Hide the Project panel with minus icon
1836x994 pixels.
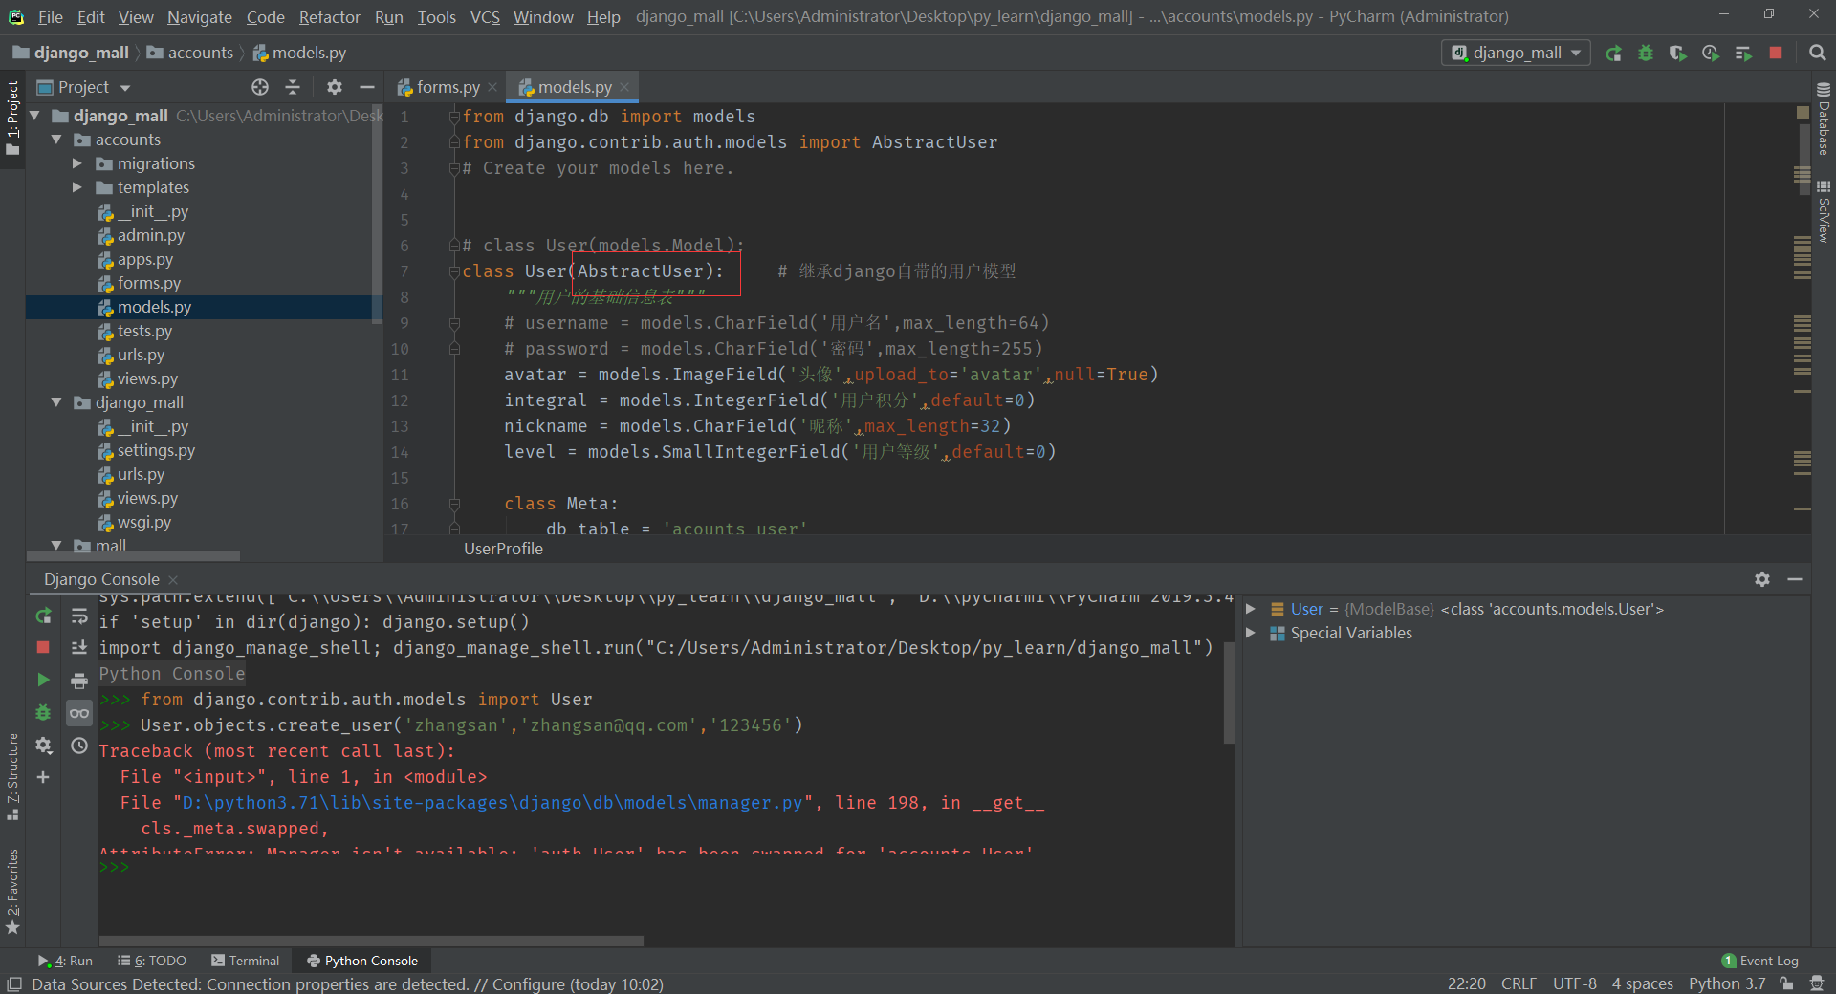pos(366,87)
